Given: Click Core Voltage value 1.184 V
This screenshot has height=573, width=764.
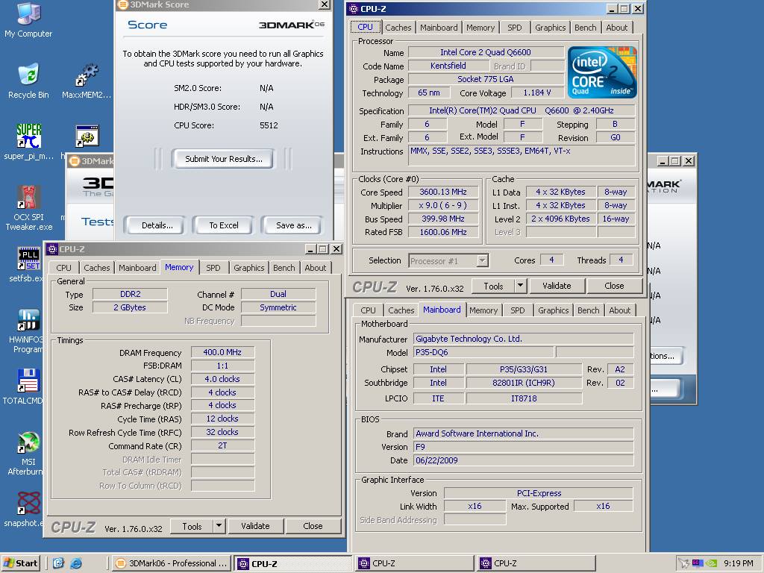Looking at the screenshot, I should 537,93.
